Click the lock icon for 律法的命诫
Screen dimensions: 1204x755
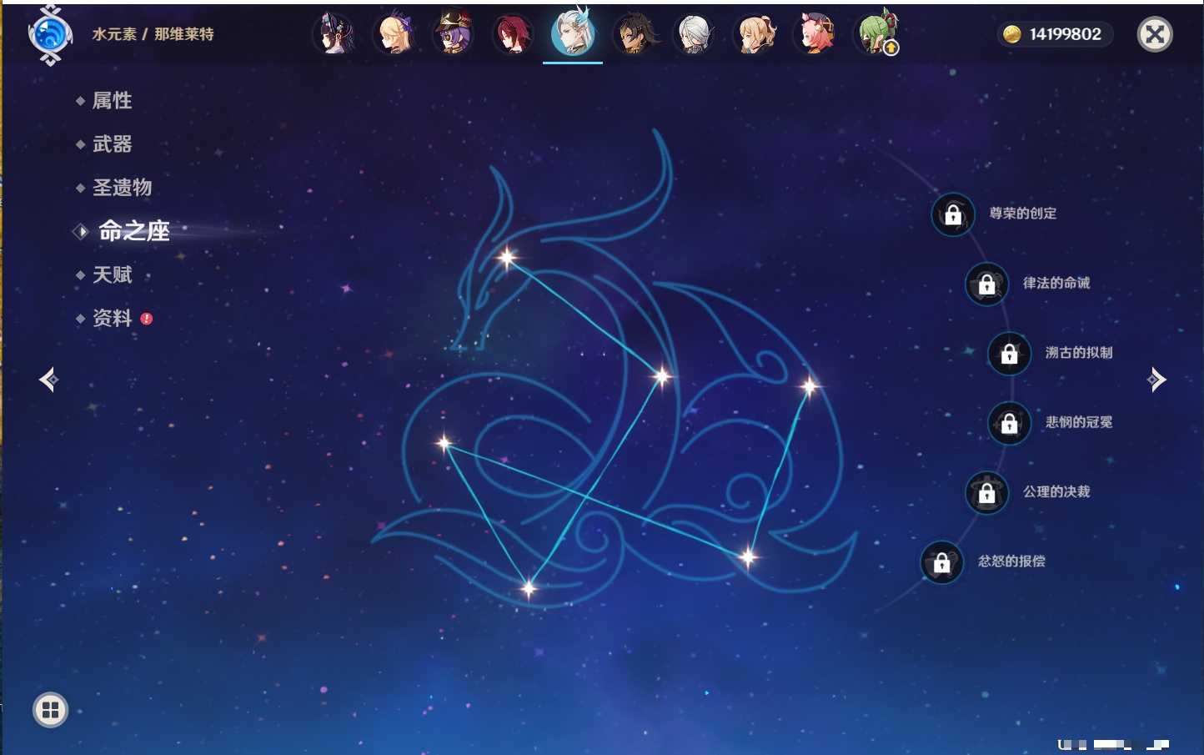(987, 284)
